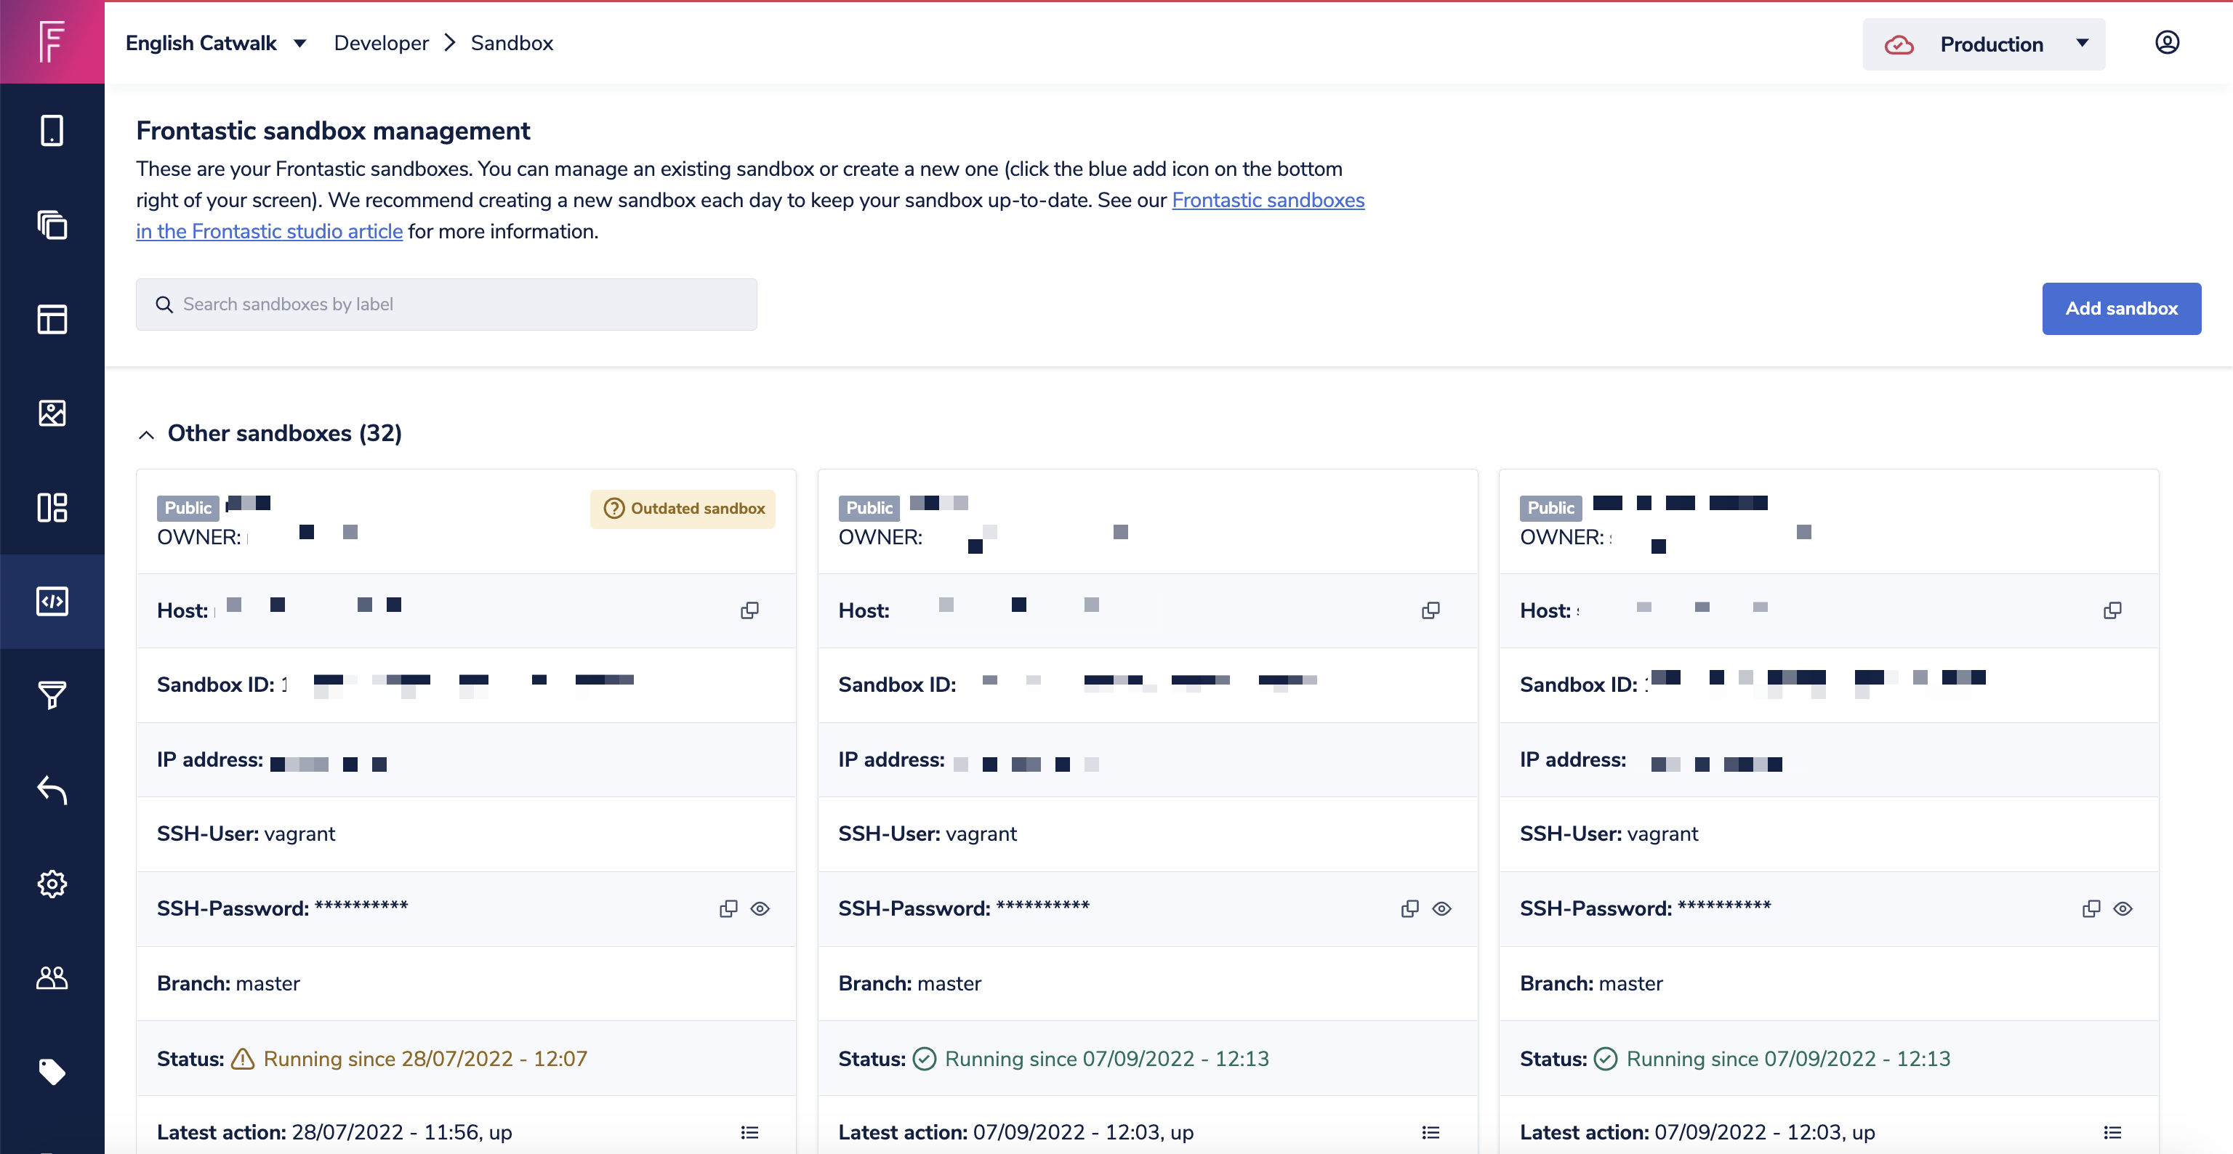Click the mobile device sidebar icon
The width and height of the screenshot is (2233, 1154).
(52, 131)
